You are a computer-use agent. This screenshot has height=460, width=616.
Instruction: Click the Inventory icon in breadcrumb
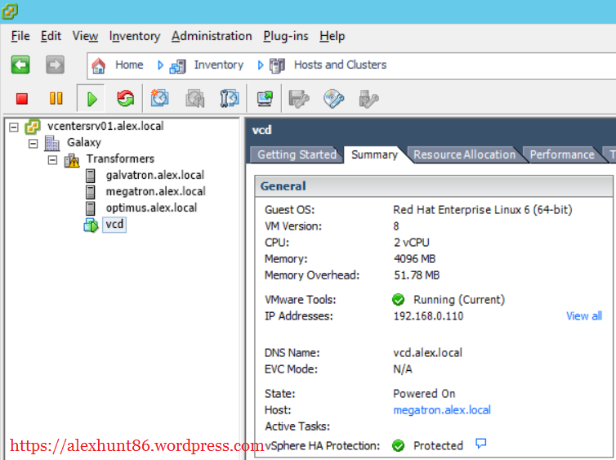click(177, 65)
